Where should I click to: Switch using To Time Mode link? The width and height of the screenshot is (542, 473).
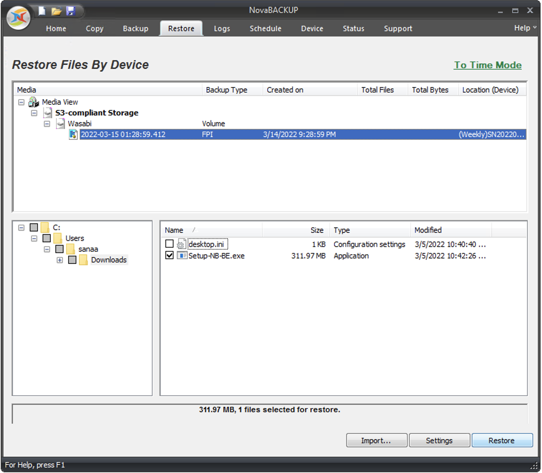(487, 65)
